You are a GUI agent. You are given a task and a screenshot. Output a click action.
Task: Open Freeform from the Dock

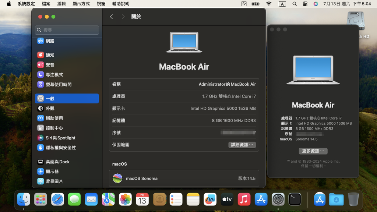(210, 199)
